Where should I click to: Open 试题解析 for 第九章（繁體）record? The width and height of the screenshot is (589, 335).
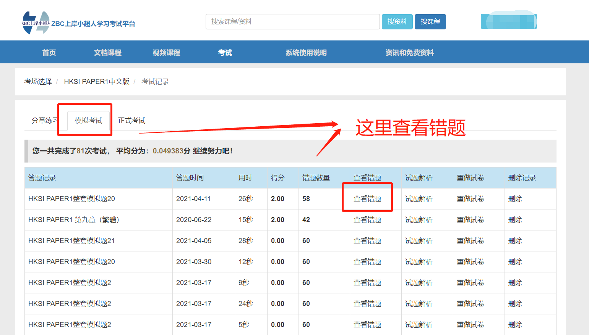pos(419,220)
